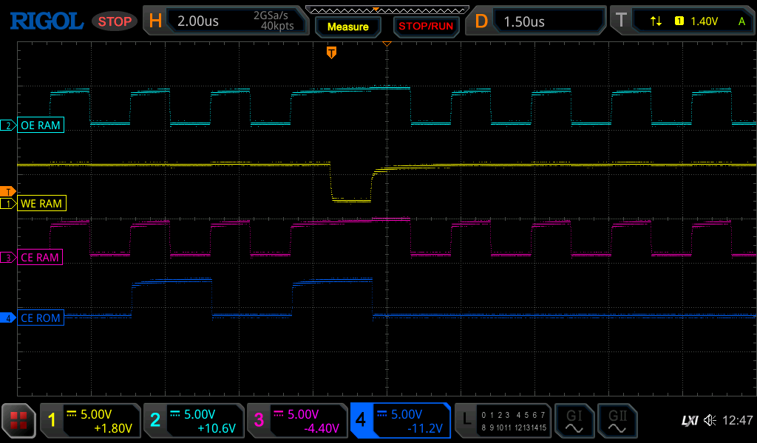Click the red Rigol multi-pane icon

18,420
